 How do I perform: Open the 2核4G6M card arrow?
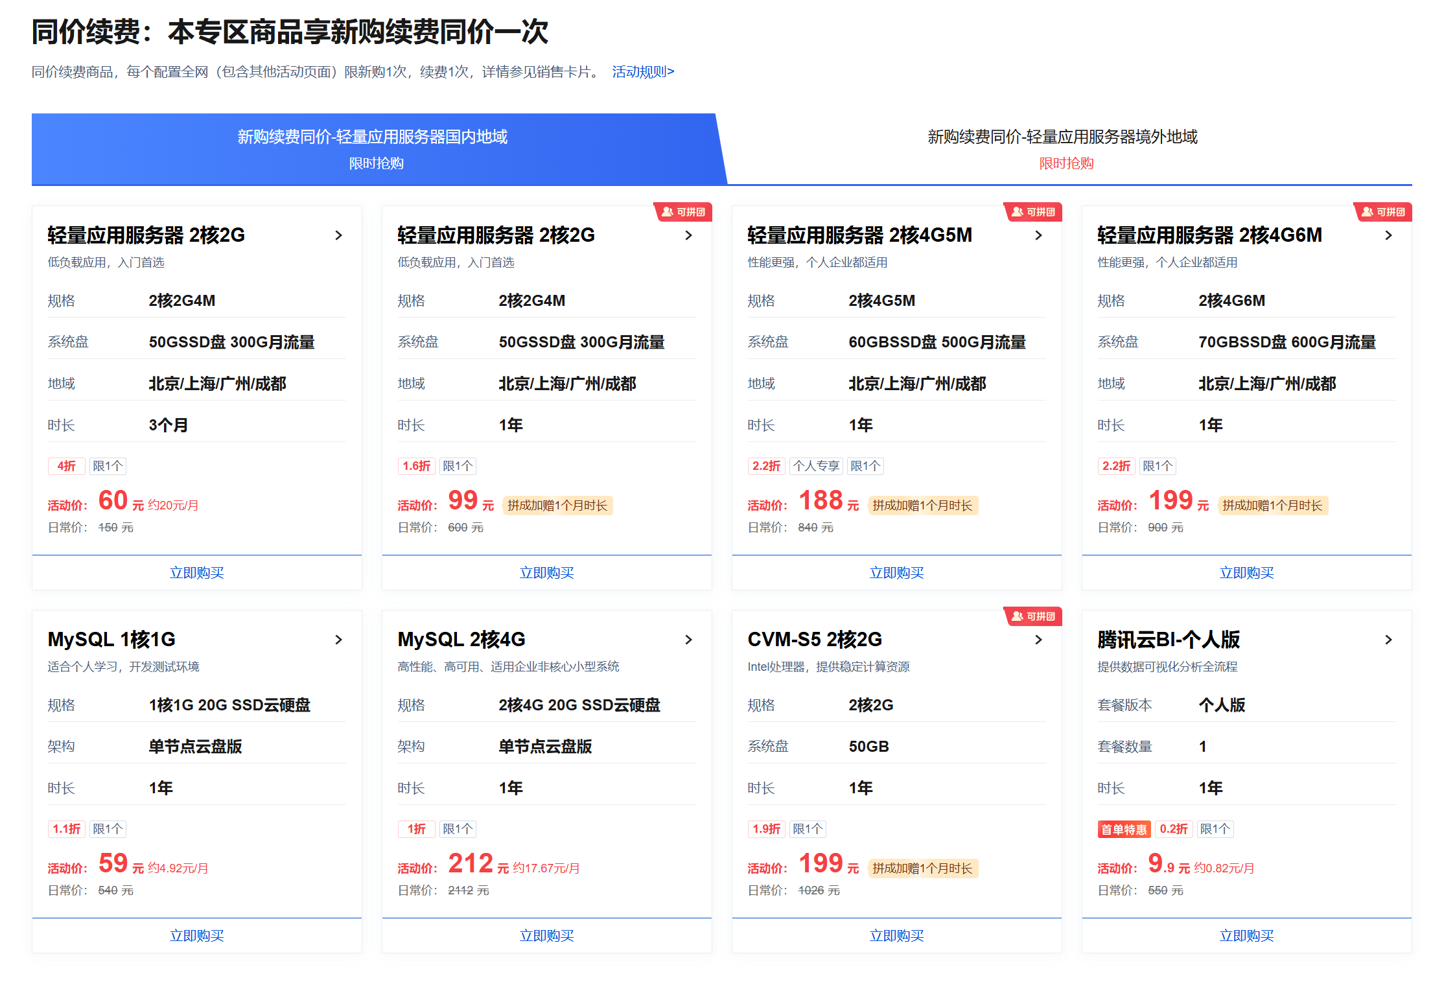click(1388, 235)
